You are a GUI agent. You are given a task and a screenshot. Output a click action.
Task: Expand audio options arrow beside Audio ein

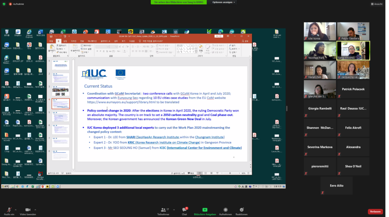[16, 209]
